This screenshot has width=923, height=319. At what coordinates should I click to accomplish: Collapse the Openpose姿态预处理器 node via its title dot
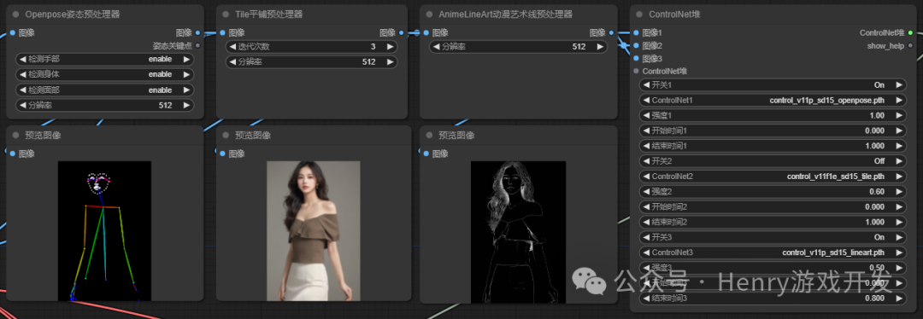tap(16, 14)
